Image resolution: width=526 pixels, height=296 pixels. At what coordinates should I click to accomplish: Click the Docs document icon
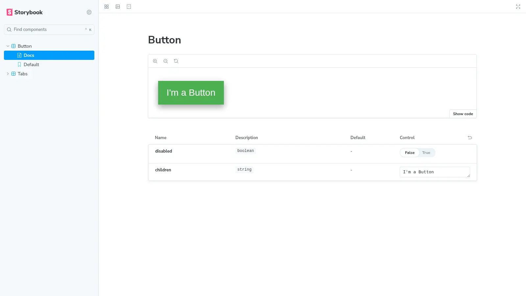pos(19,55)
